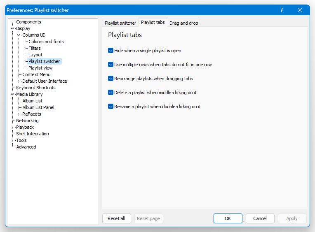
Task: Select Colours and fonts in the tree
Action: [46, 42]
